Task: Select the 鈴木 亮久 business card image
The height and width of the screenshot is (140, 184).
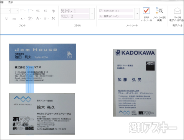Action: [42, 114]
